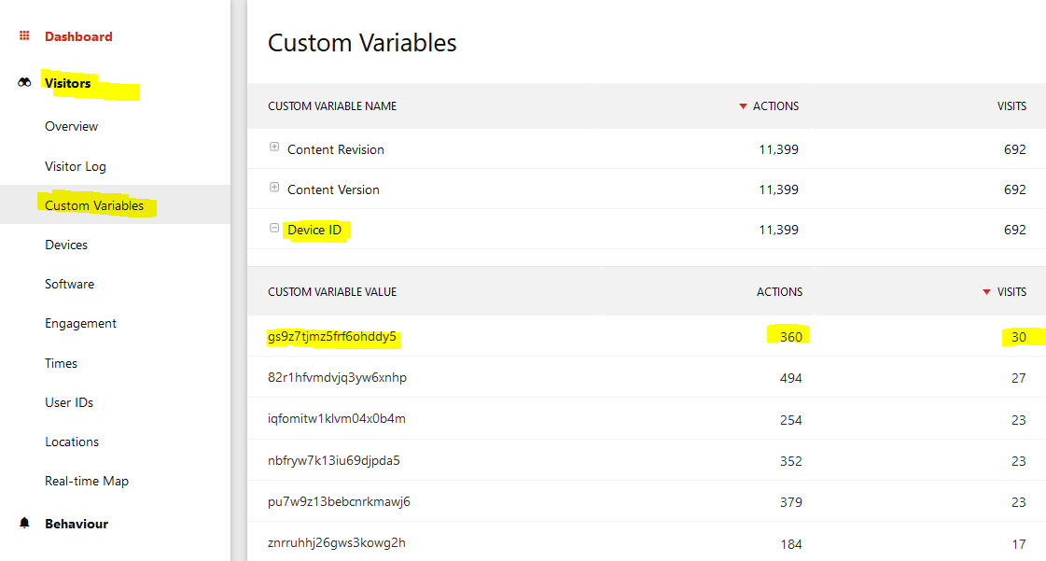Select Custom Variables in sidebar
The width and height of the screenshot is (1046, 561).
click(x=94, y=205)
